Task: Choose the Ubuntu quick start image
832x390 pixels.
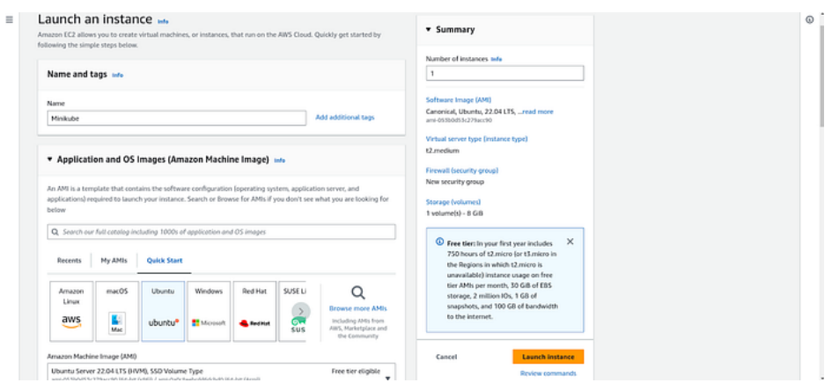Action: 163,311
